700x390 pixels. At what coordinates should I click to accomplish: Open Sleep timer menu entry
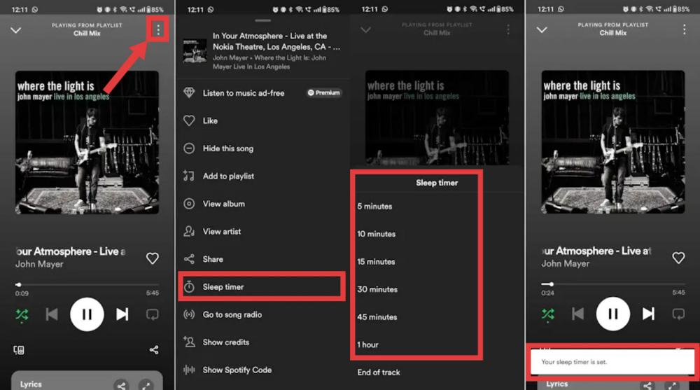(262, 287)
